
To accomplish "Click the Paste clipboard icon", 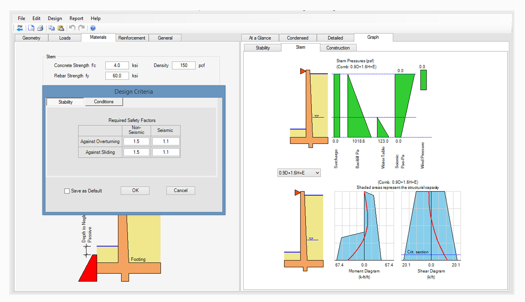I will click(61, 28).
